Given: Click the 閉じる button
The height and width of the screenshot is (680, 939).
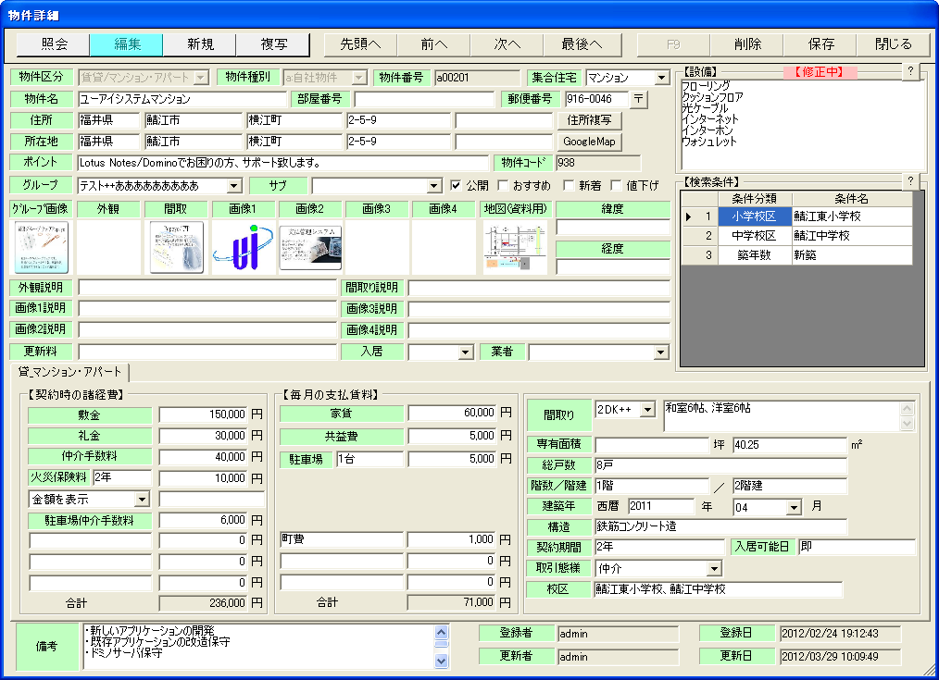Looking at the screenshot, I should 894,44.
